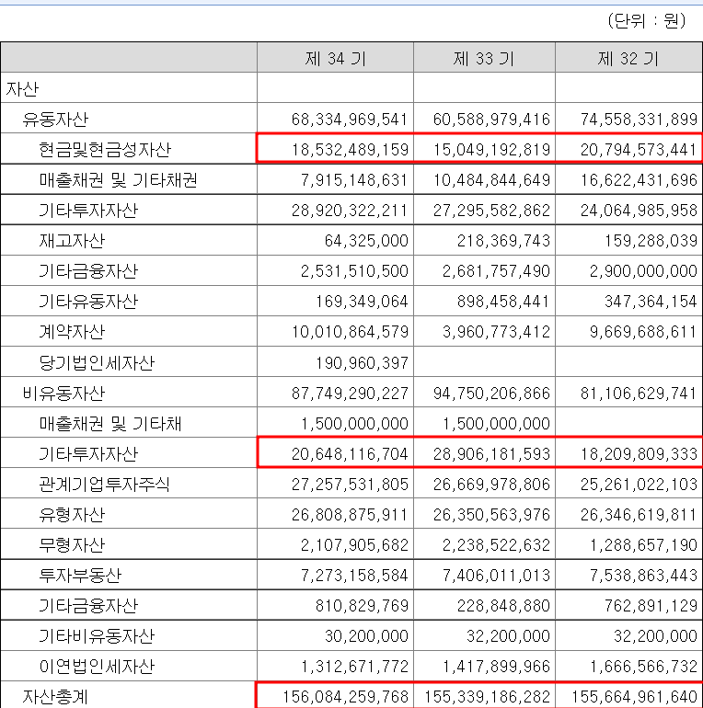Click value 2,900,000,000
Screen dimensions: 703x708
643,271
